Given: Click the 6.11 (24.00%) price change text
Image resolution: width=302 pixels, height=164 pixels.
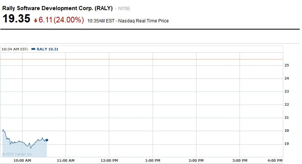Looking at the screenshot, I should (61, 20).
